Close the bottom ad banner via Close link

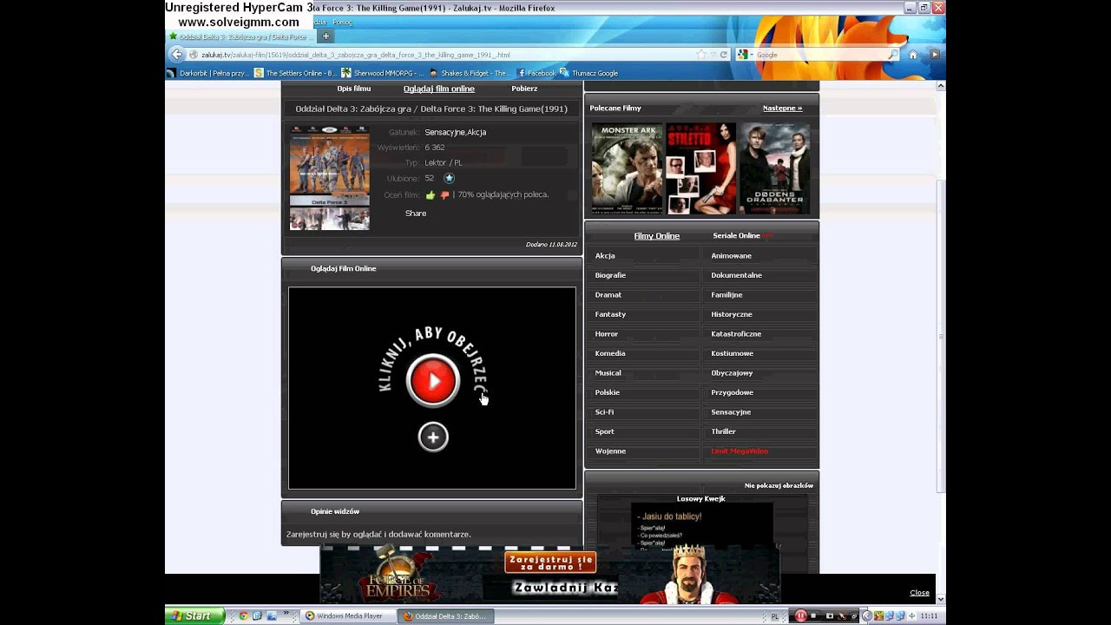(x=919, y=593)
